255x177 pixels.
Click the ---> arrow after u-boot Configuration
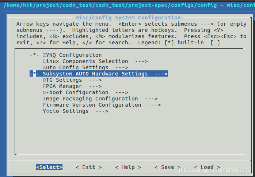tap(122, 92)
